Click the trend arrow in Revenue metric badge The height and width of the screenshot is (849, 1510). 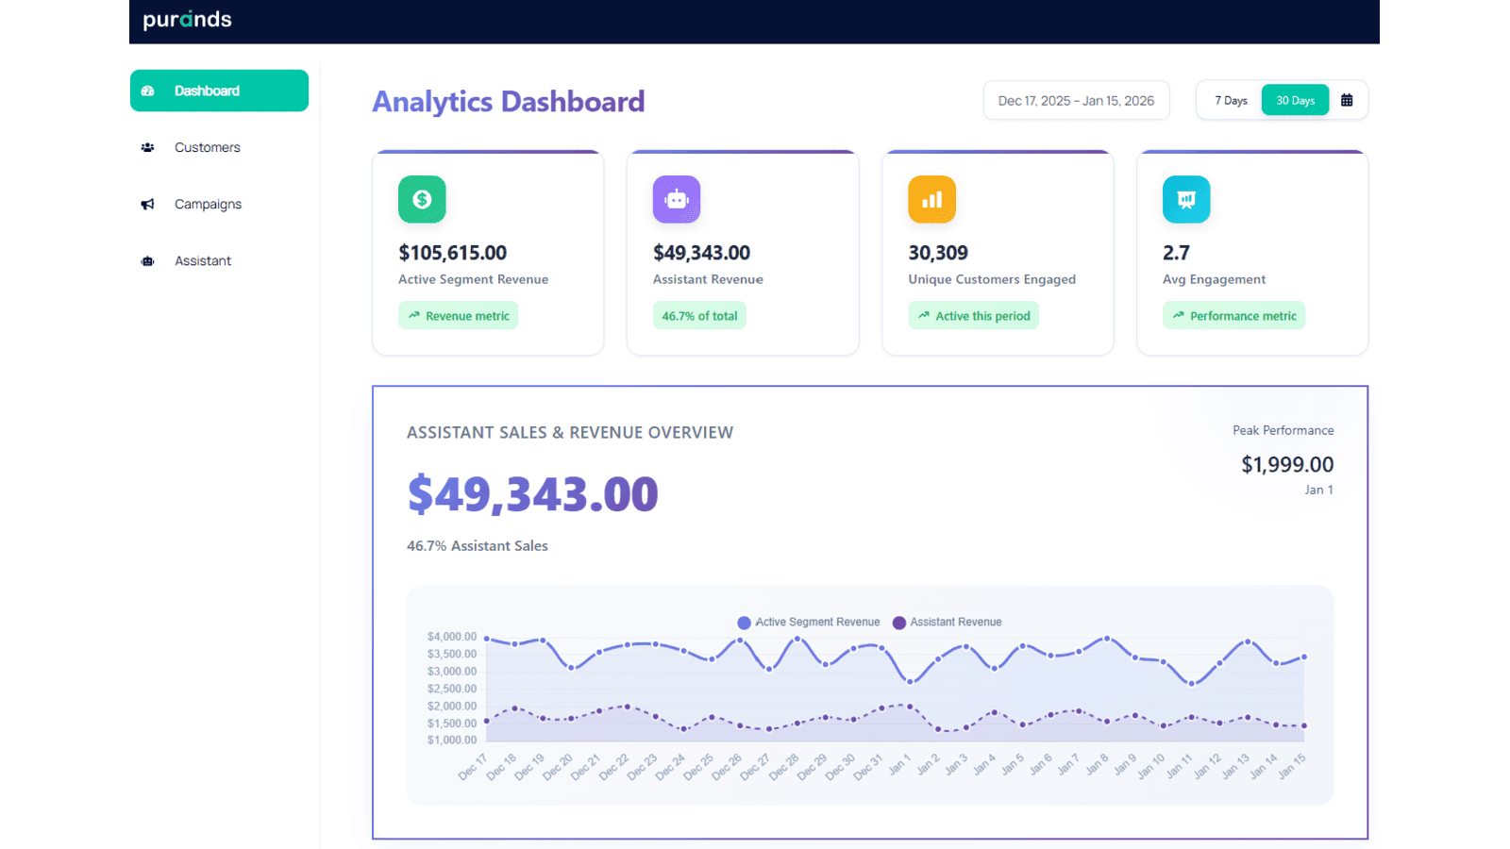(414, 315)
